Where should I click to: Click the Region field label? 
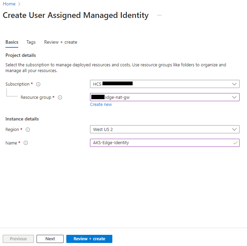point(12,130)
